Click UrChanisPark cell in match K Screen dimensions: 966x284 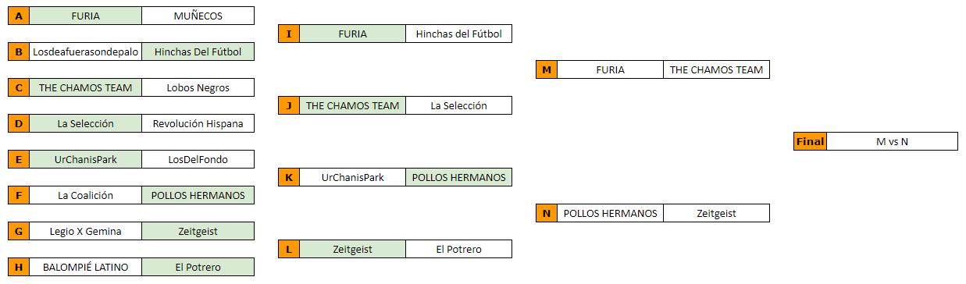point(353,177)
